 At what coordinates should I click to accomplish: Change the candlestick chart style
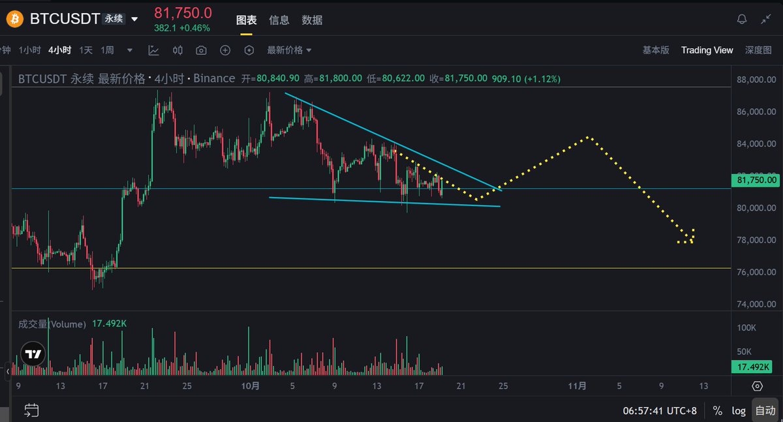(x=178, y=50)
